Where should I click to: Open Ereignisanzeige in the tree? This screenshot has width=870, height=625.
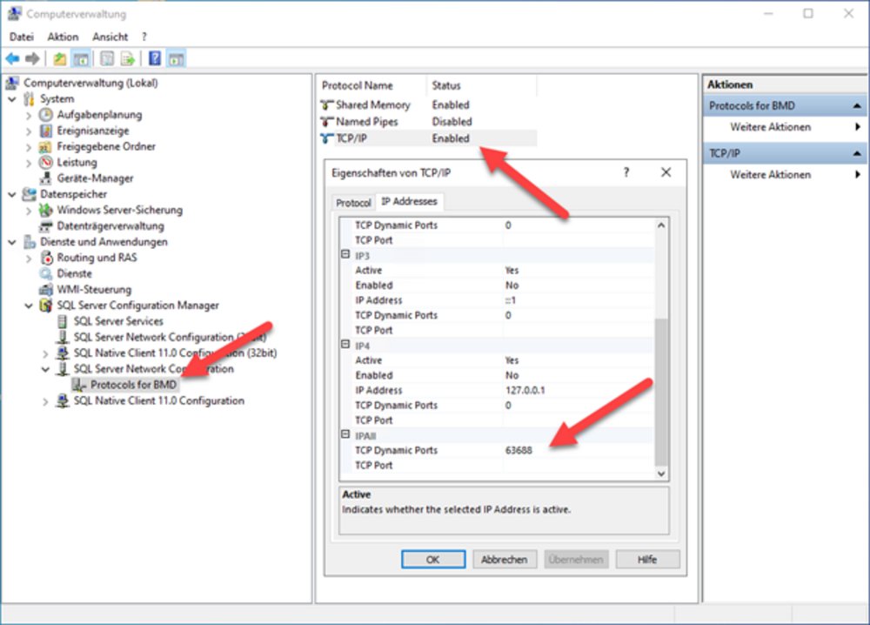coord(93,131)
